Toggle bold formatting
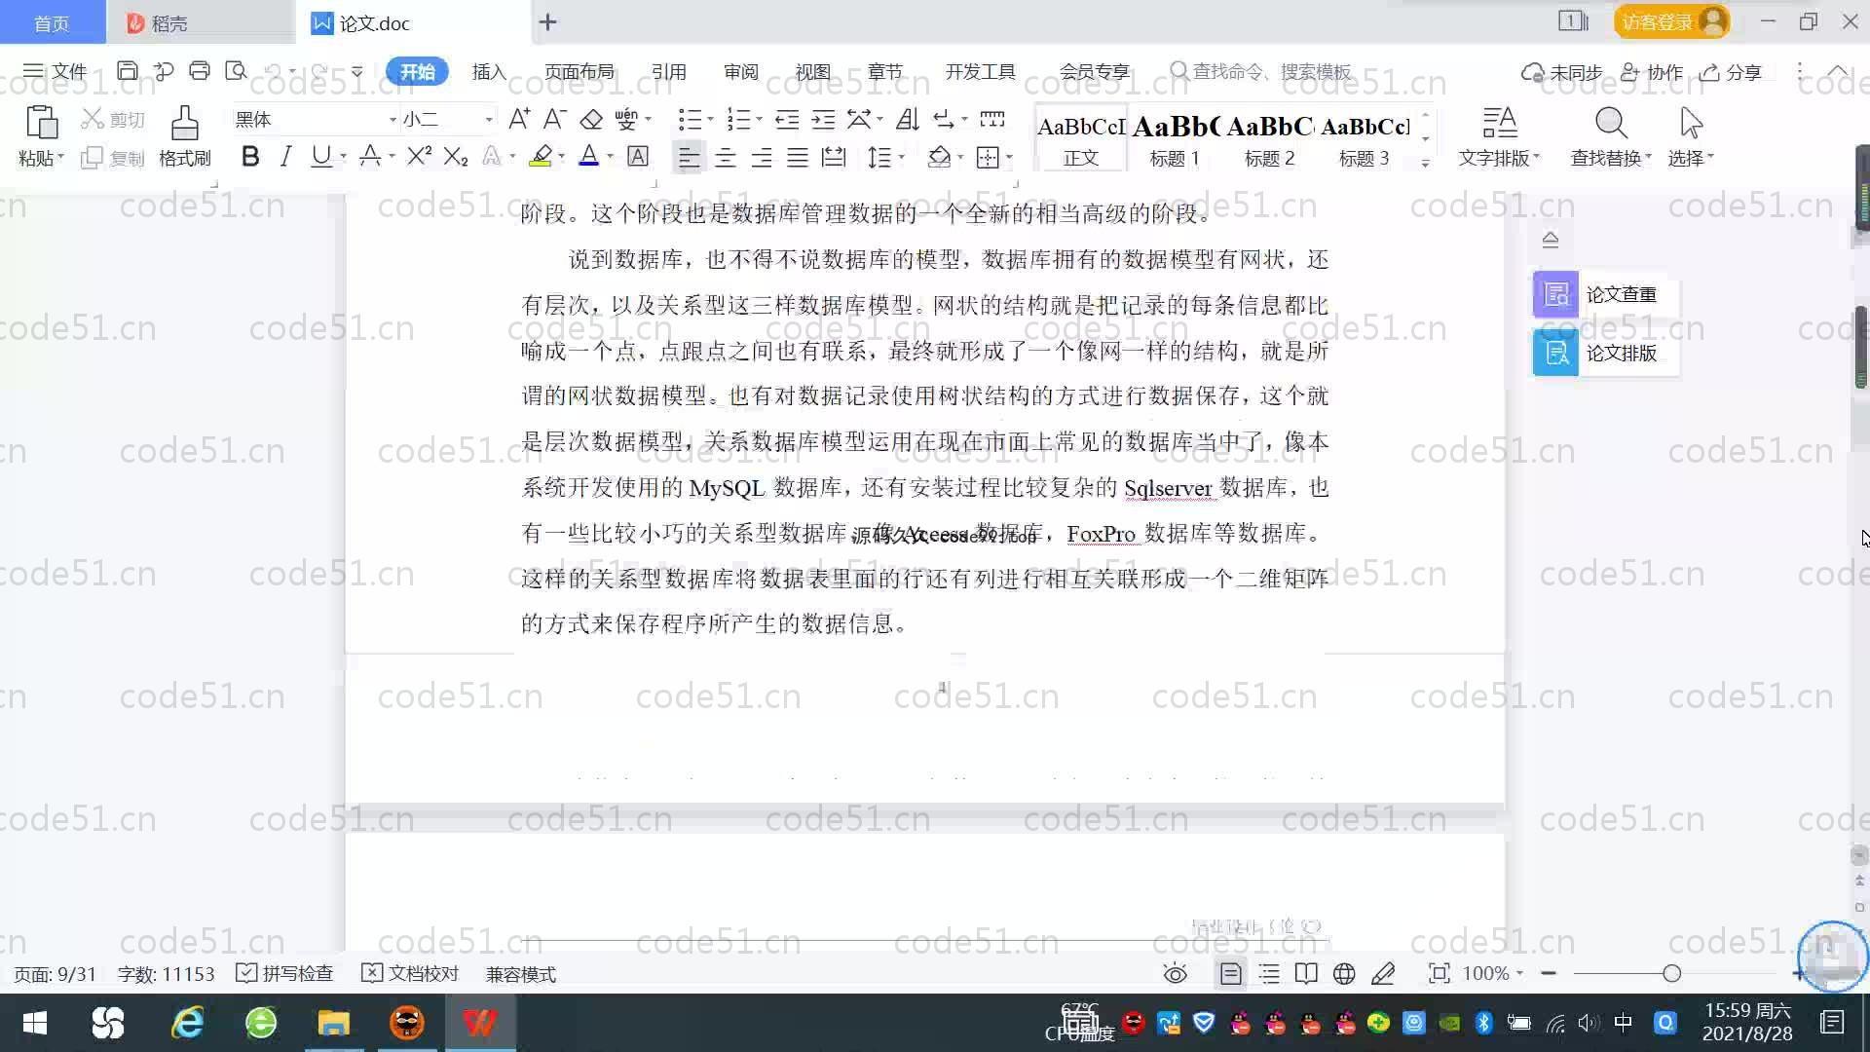The height and width of the screenshot is (1052, 1870). click(x=250, y=157)
